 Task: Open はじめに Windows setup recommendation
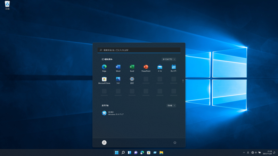coord(113,113)
